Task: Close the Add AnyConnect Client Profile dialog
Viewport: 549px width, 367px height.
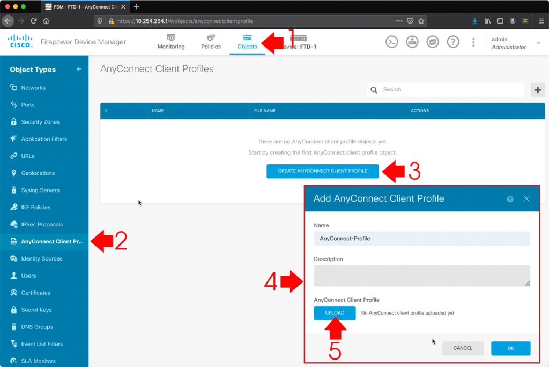Action: tap(526, 199)
